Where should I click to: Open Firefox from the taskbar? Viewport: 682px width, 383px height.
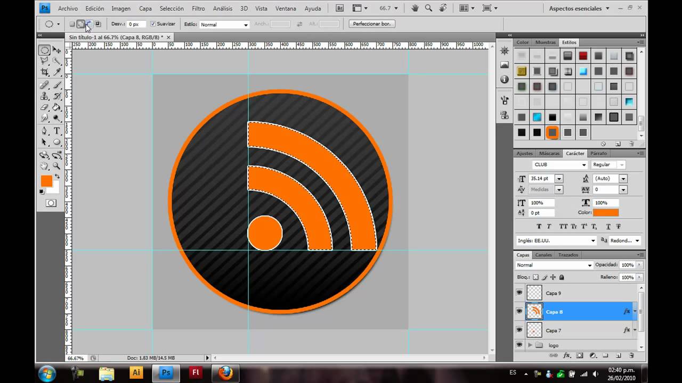coord(225,373)
